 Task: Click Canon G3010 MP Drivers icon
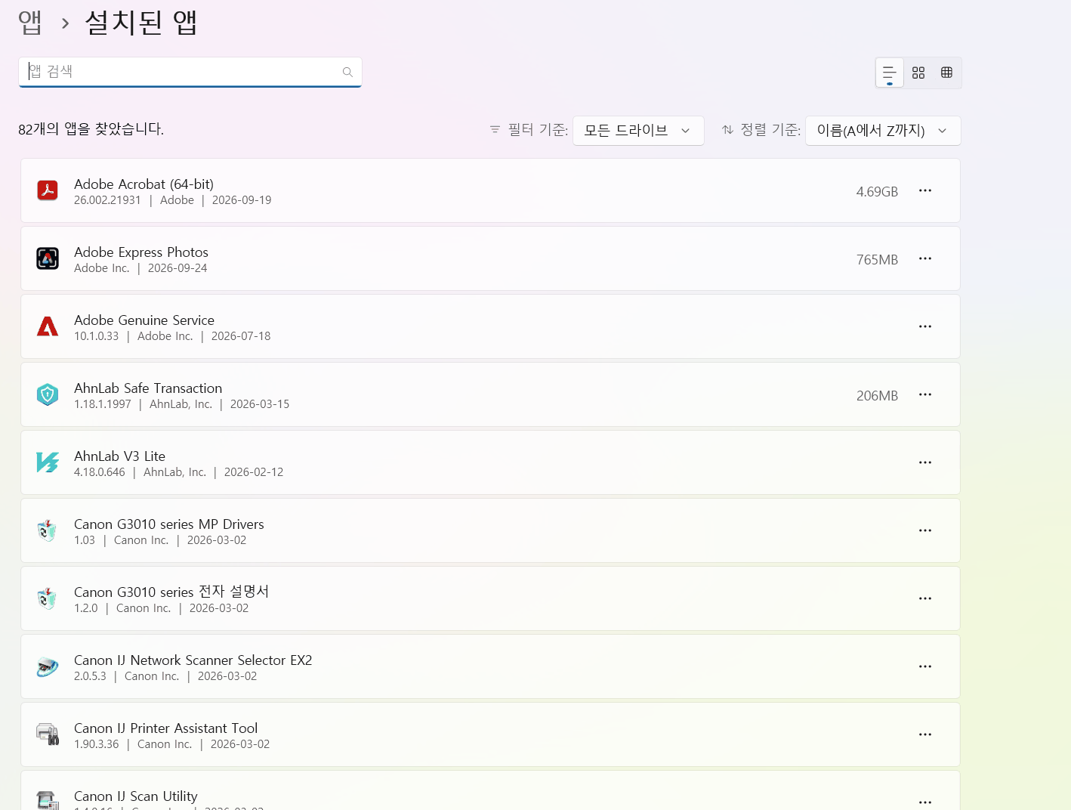[48, 530]
